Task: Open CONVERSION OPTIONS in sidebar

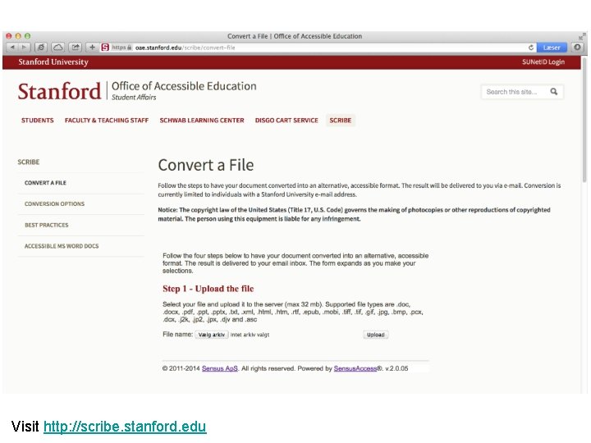Action: coord(54,204)
